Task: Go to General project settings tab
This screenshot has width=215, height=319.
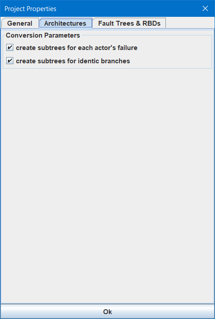Action: pyautogui.click(x=20, y=23)
